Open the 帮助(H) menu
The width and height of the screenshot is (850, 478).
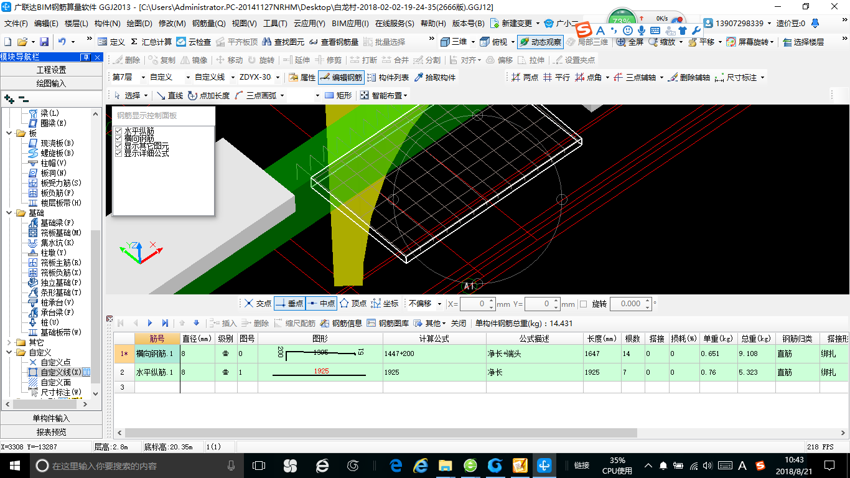pyautogui.click(x=433, y=24)
